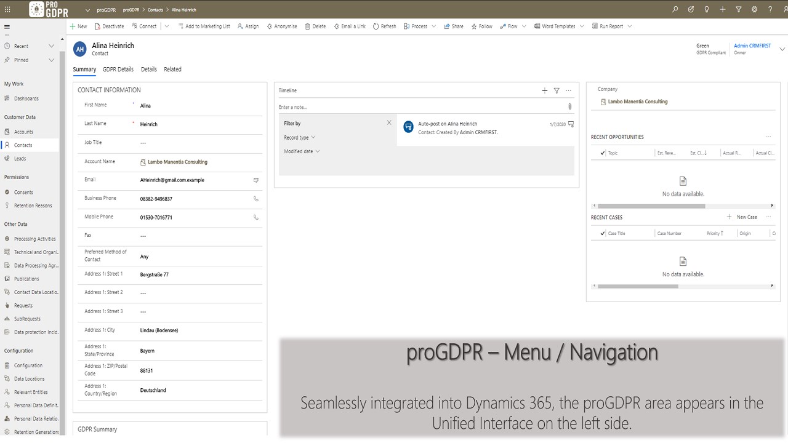Image resolution: width=788 pixels, height=443 pixels.
Task: Click the quick create plus icon in top bar
Action: [723, 9]
